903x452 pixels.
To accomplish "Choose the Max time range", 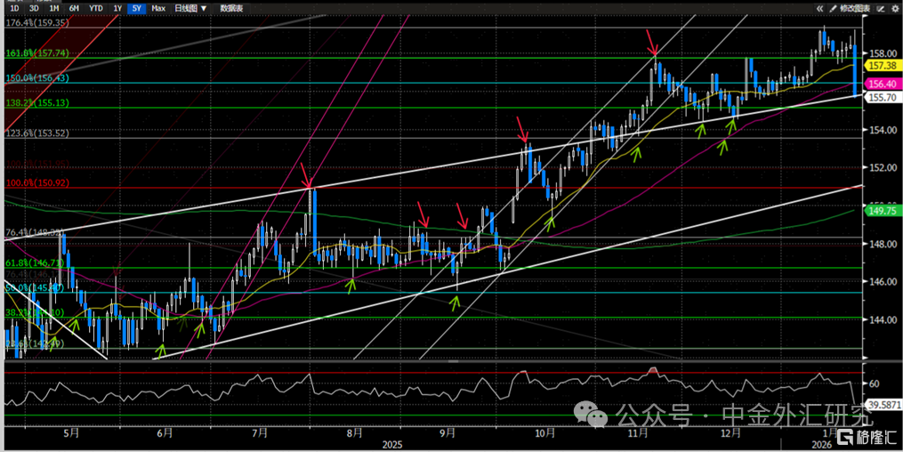I will coord(158,8).
